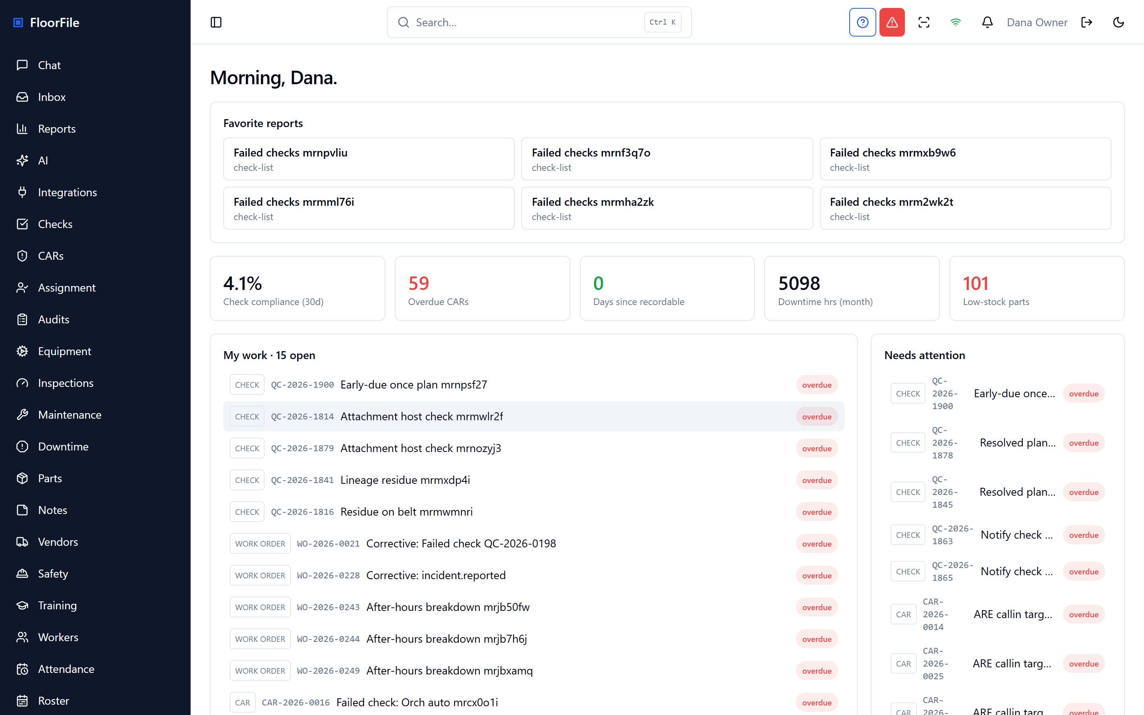This screenshot has height=715, width=1144.
Task: Open Assignment person-check icon
Action: [x=22, y=287]
